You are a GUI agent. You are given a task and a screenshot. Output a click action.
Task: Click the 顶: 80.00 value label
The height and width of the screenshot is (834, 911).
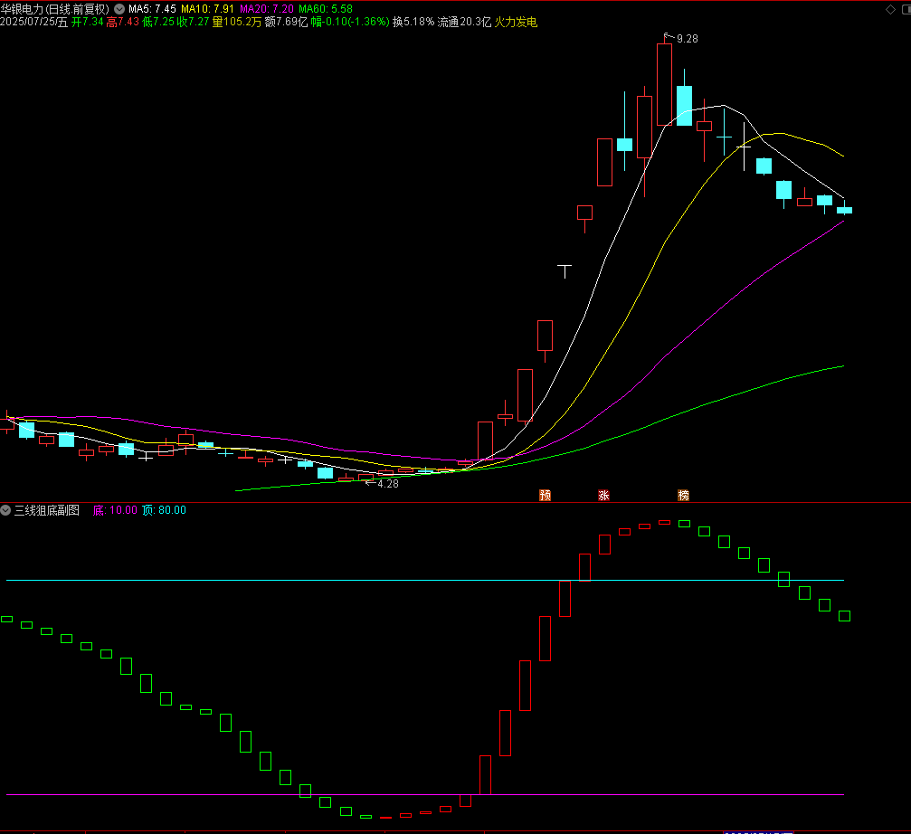(x=165, y=510)
